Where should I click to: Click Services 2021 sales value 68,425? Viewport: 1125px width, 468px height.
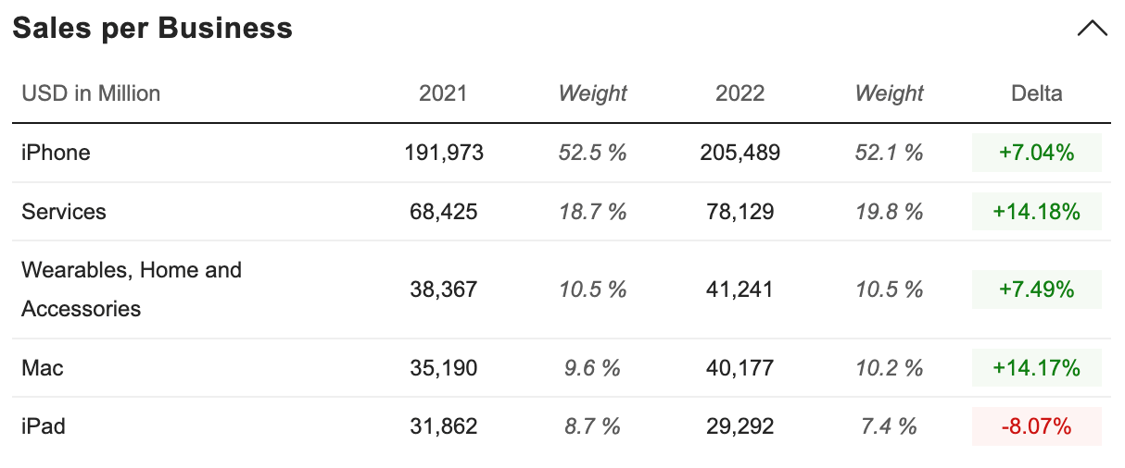pos(443,212)
